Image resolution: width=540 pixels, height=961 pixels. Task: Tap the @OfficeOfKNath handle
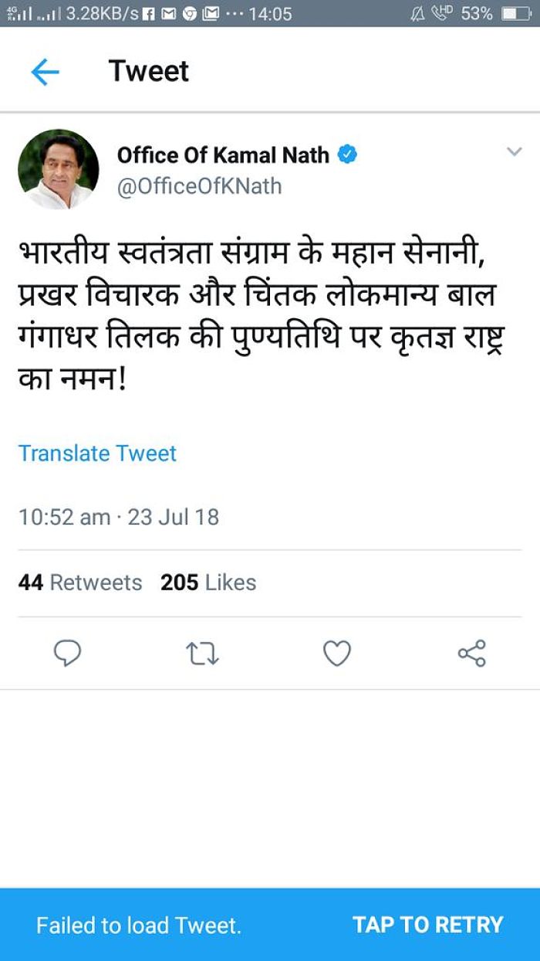point(199,186)
